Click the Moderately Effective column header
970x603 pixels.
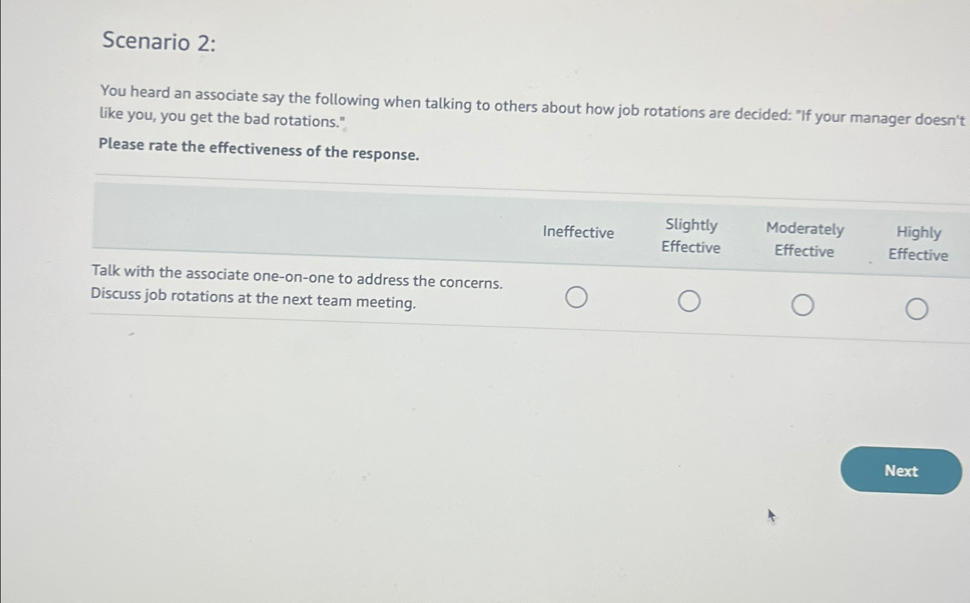point(805,240)
